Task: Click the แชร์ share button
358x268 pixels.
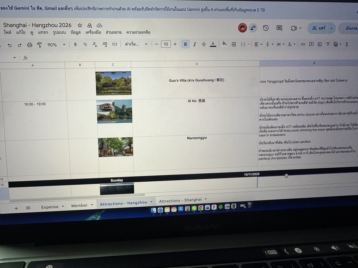Action: point(318,28)
